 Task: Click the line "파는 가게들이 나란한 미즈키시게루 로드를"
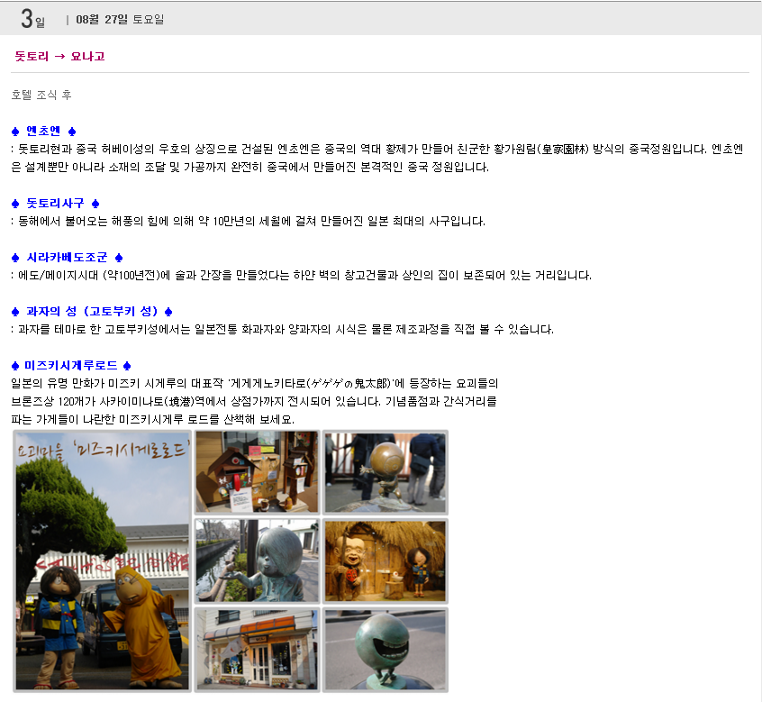tap(152, 419)
